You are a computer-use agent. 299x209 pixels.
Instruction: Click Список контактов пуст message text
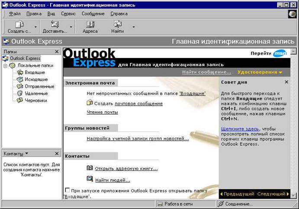click(x=32, y=170)
